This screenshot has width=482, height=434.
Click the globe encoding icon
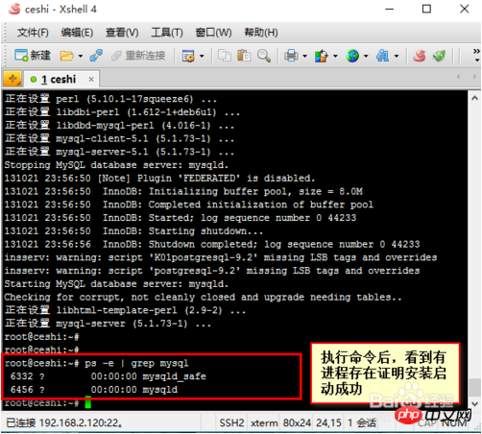point(352,56)
